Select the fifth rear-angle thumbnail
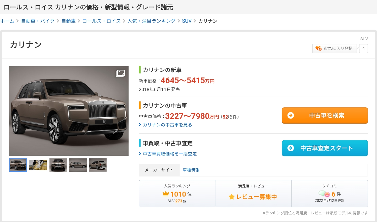 [x=98, y=165]
